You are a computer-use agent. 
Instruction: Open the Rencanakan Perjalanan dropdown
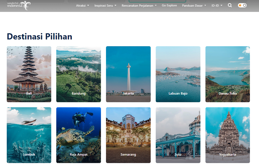point(139,5)
